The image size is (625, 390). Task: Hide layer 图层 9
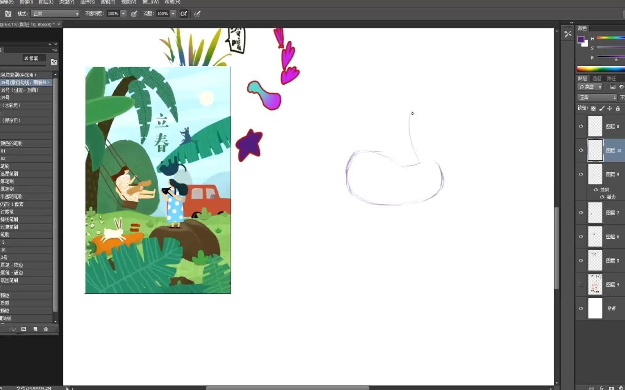pos(581,174)
